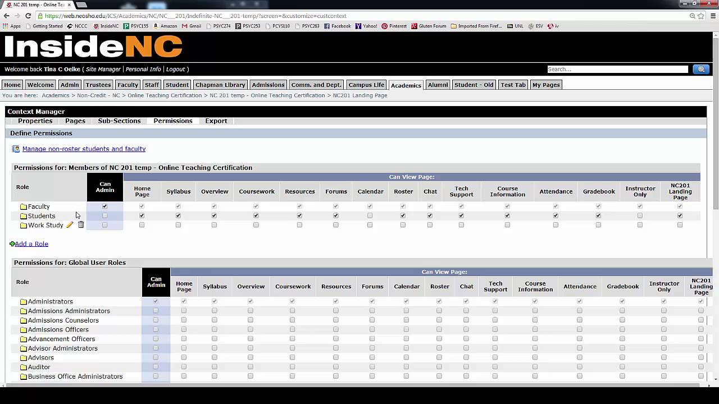The image size is (719, 404).
Task: Select the Advisor Administrators role
Action: point(63,348)
